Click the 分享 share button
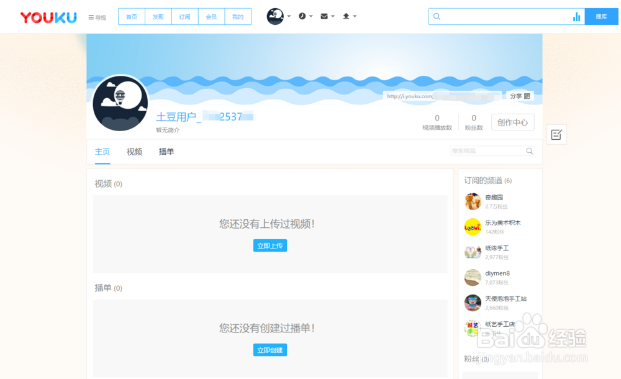This screenshot has height=379, width=621. pyautogui.click(x=520, y=96)
